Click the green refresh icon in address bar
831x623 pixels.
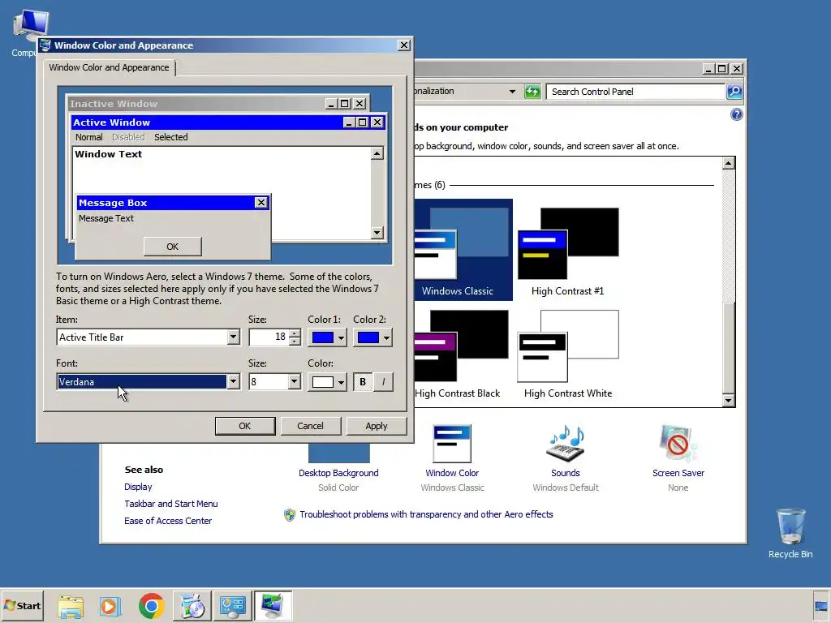point(532,92)
